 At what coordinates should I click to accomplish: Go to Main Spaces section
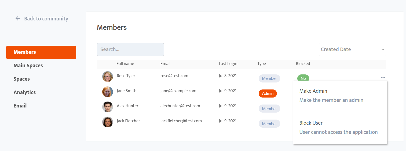(x=28, y=66)
